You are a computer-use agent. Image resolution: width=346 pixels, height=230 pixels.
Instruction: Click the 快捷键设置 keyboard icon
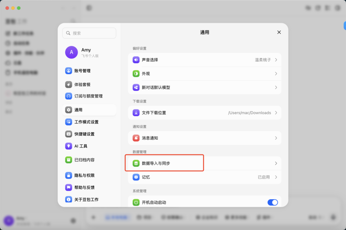click(69, 134)
